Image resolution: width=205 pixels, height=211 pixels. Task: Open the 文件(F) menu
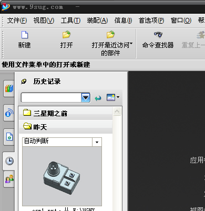(x=17, y=21)
